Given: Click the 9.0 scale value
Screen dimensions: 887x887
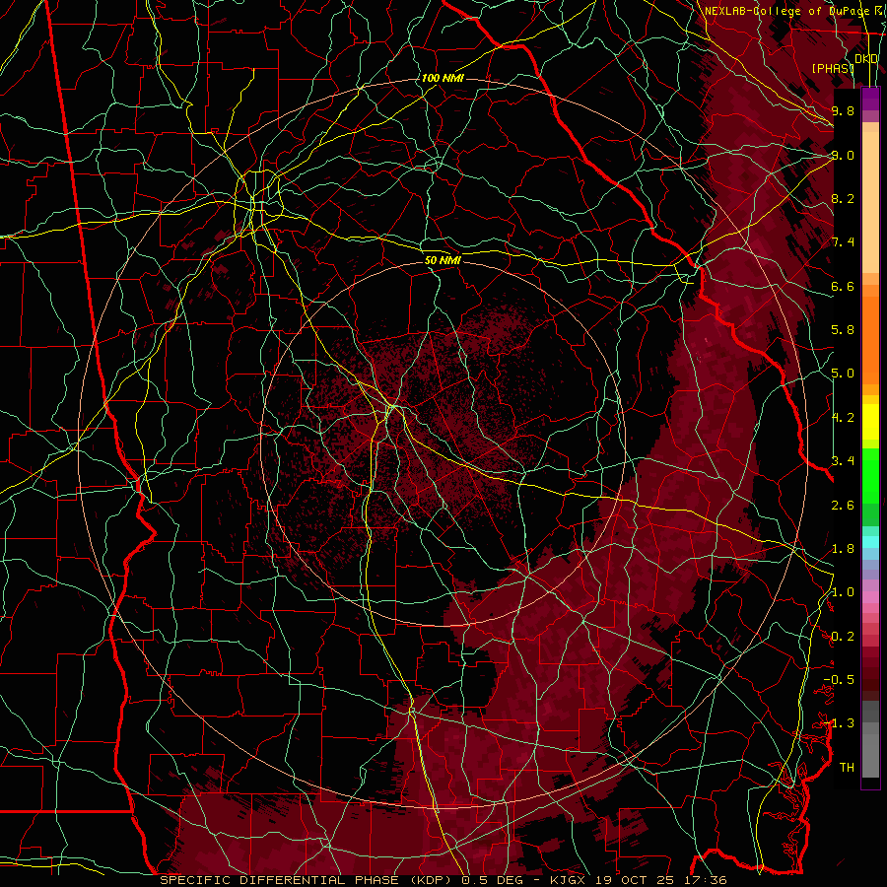Looking at the screenshot, I should point(843,155).
